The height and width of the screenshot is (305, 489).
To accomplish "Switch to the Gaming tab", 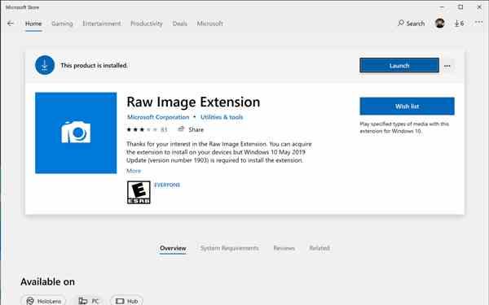I will click(x=62, y=24).
